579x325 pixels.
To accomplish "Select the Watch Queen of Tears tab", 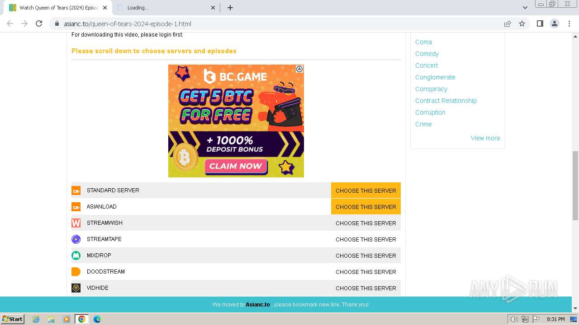I will (57, 8).
